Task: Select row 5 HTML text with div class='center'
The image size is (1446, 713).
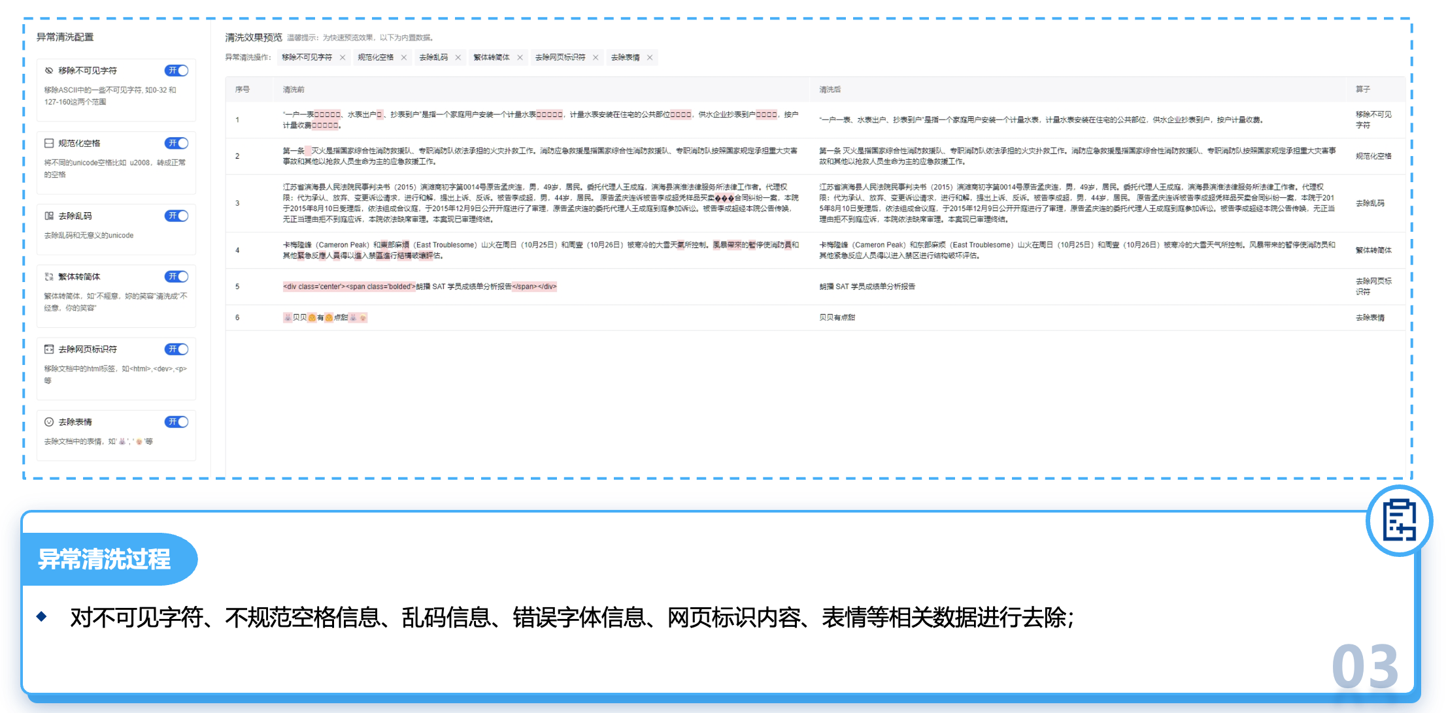Action: point(420,287)
